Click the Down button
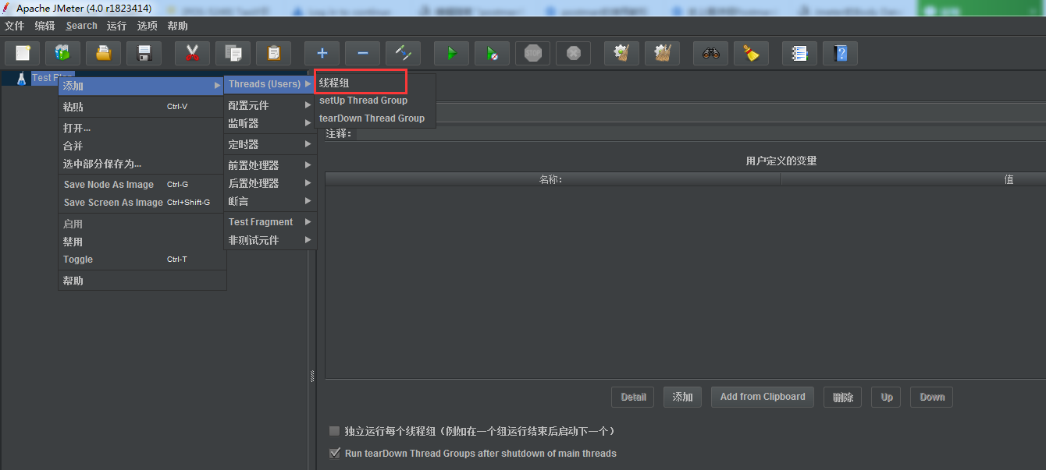This screenshot has width=1046, height=470. click(932, 397)
